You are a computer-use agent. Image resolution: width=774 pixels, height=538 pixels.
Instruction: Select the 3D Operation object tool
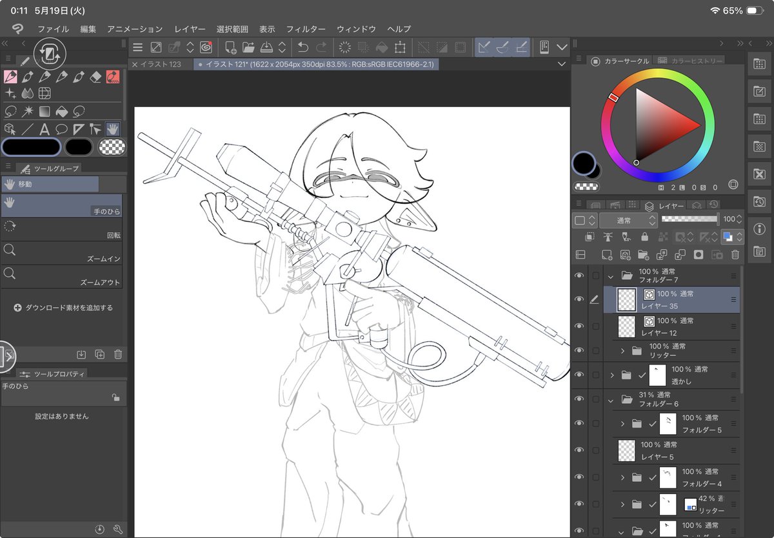pos(10,128)
